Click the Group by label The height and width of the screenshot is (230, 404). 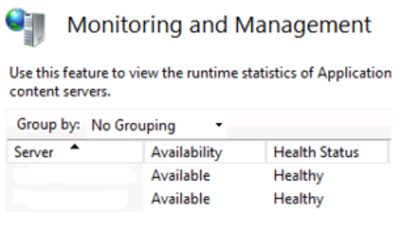click(48, 125)
